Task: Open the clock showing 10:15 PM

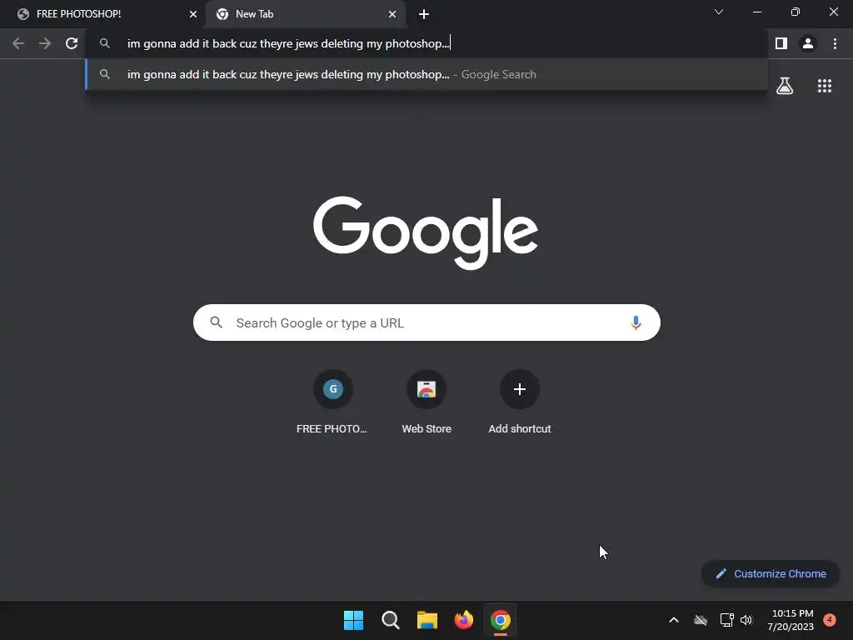Action: 791,620
